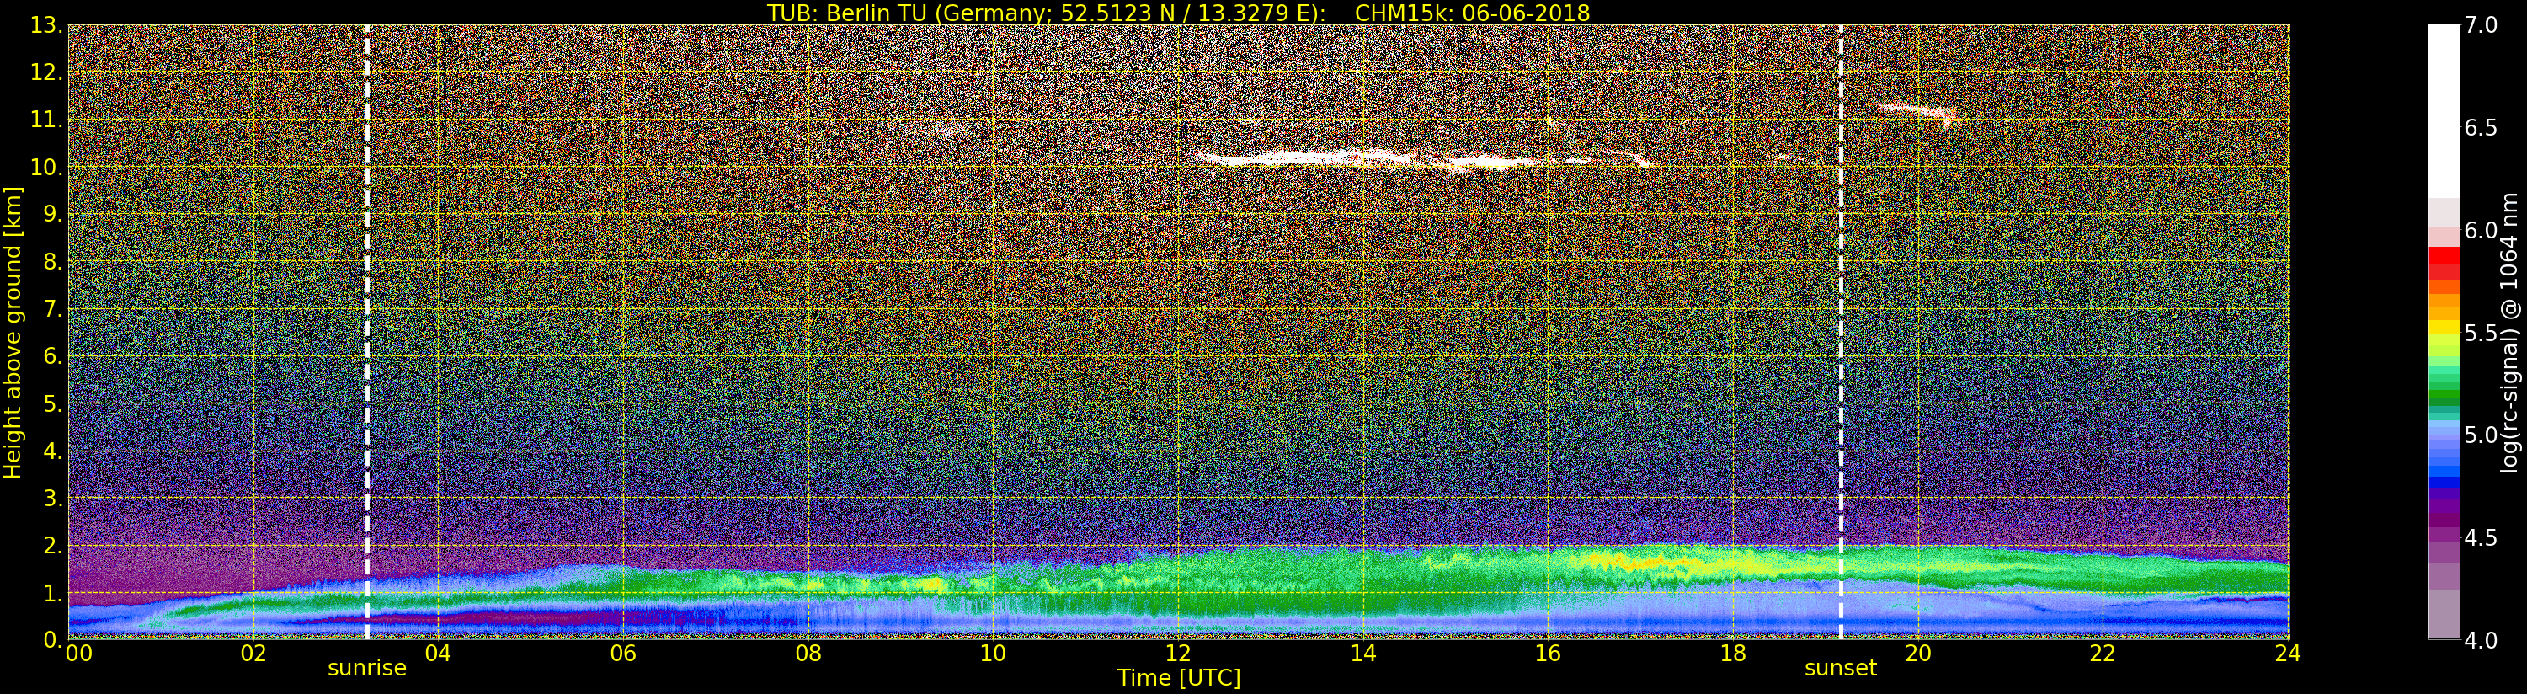Image resolution: width=2527 pixels, height=694 pixels.
Task: Click the '7.0' colorbar tick value
Action: click(x=2480, y=25)
